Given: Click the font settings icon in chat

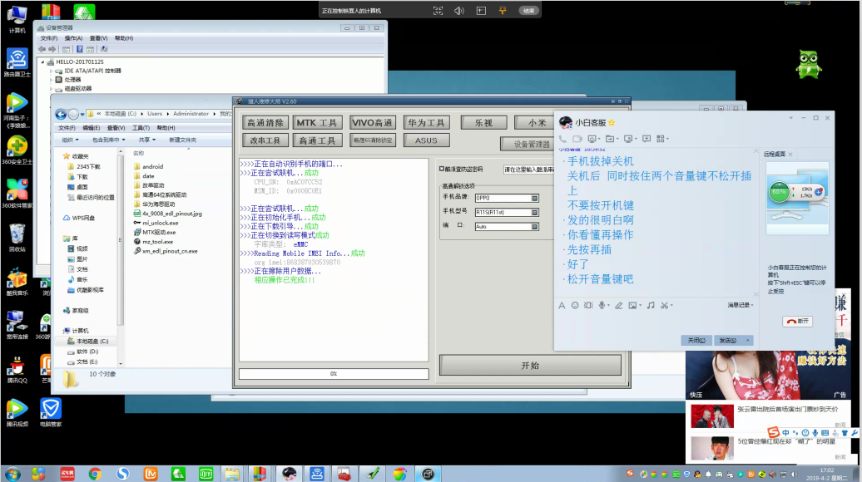Looking at the screenshot, I should [562, 305].
